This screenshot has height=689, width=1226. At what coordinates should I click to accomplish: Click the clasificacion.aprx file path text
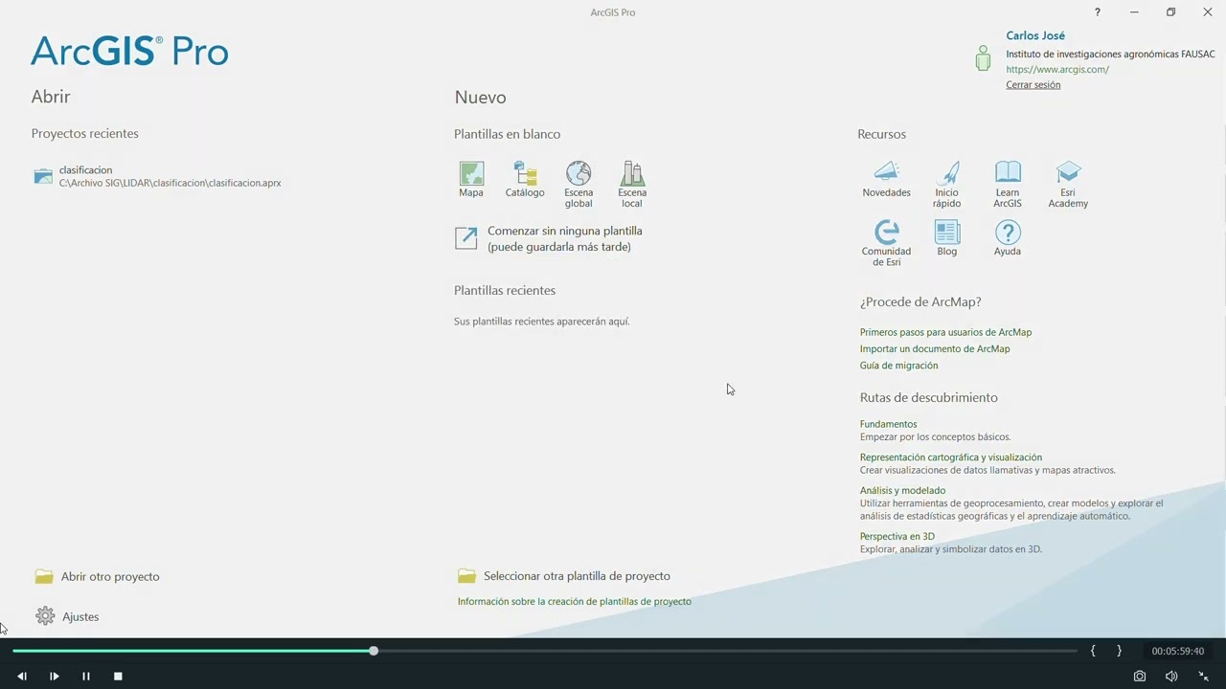pos(170,183)
